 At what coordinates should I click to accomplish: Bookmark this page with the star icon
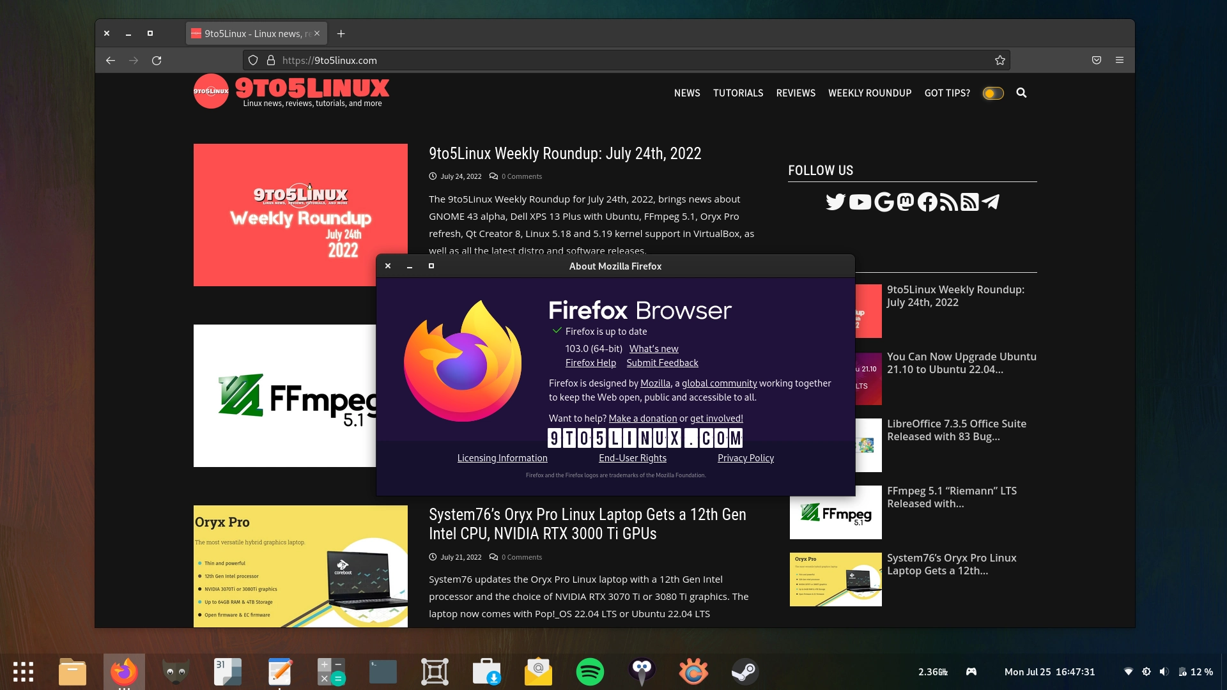click(x=1000, y=59)
